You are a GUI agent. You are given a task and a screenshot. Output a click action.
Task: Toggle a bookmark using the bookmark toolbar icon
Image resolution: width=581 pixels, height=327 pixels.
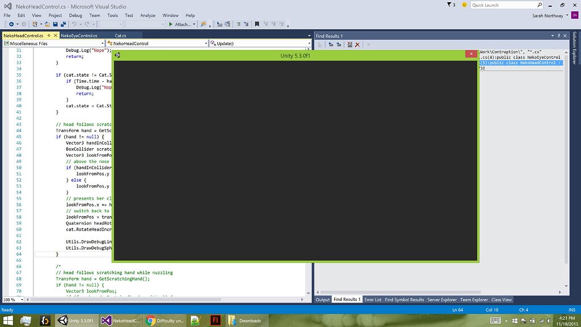click(257, 24)
